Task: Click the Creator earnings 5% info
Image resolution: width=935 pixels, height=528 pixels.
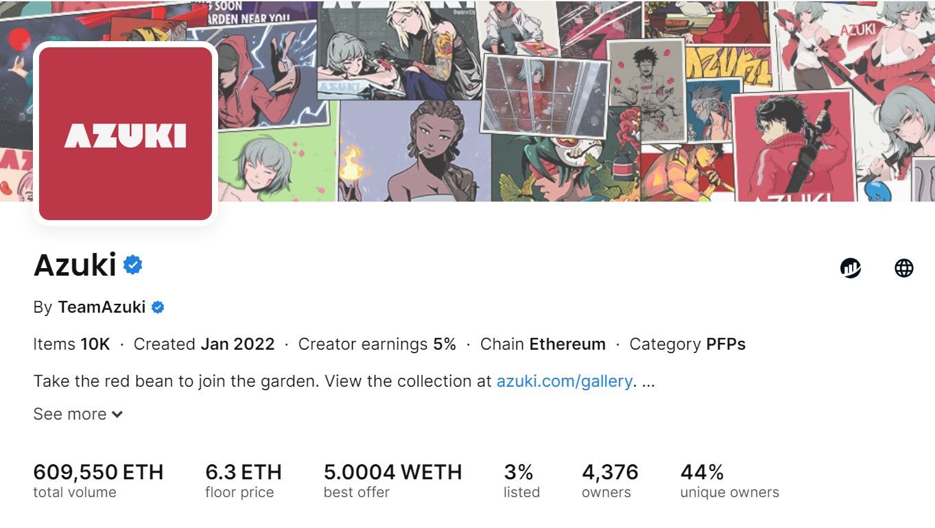Action: click(377, 344)
